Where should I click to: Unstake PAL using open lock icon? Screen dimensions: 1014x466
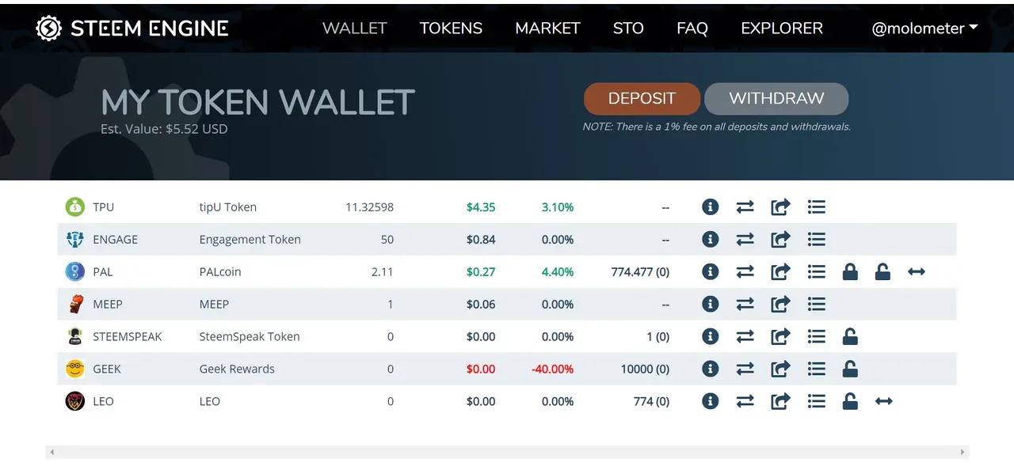(x=882, y=272)
